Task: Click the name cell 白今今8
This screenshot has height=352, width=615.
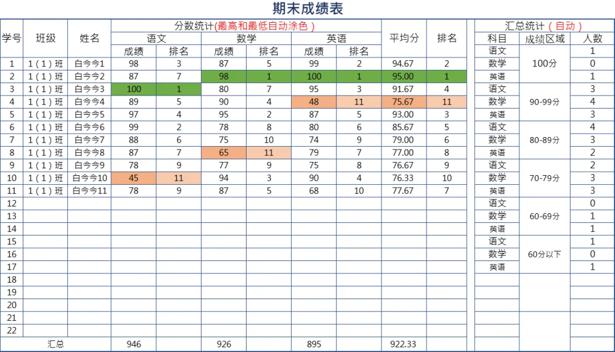Action: click(89, 153)
